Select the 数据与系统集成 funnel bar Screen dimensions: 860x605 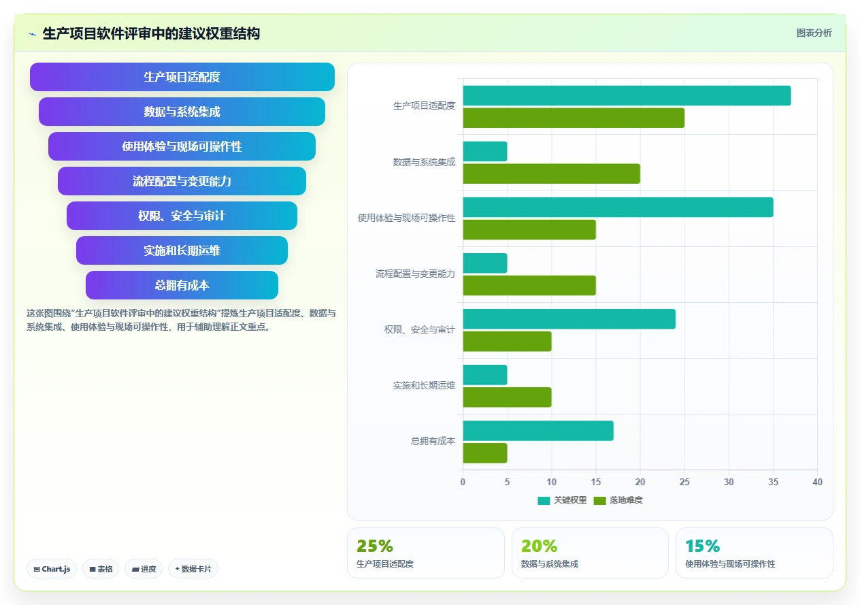pyautogui.click(x=182, y=112)
